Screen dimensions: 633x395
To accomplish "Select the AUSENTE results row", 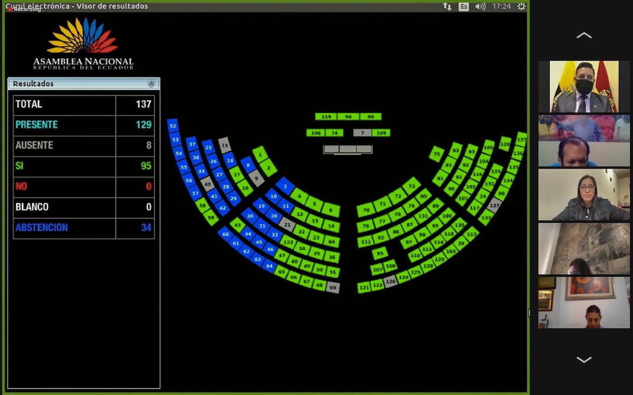I will click(83, 146).
